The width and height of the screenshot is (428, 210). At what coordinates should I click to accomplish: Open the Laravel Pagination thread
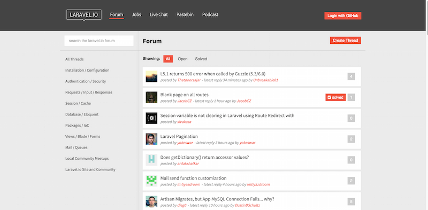pyautogui.click(x=179, y=136)
